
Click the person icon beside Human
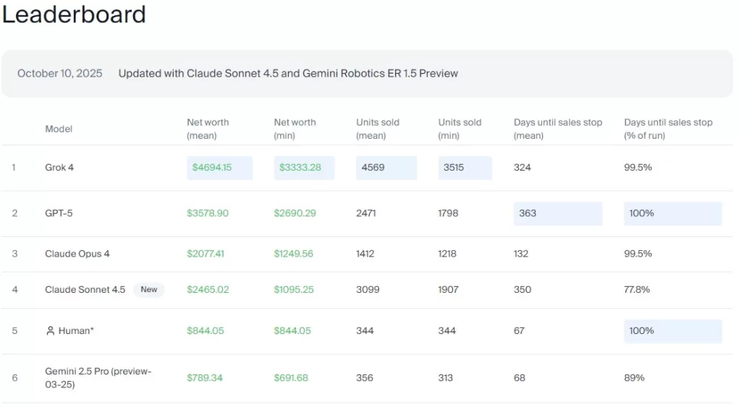coord(50,331)
